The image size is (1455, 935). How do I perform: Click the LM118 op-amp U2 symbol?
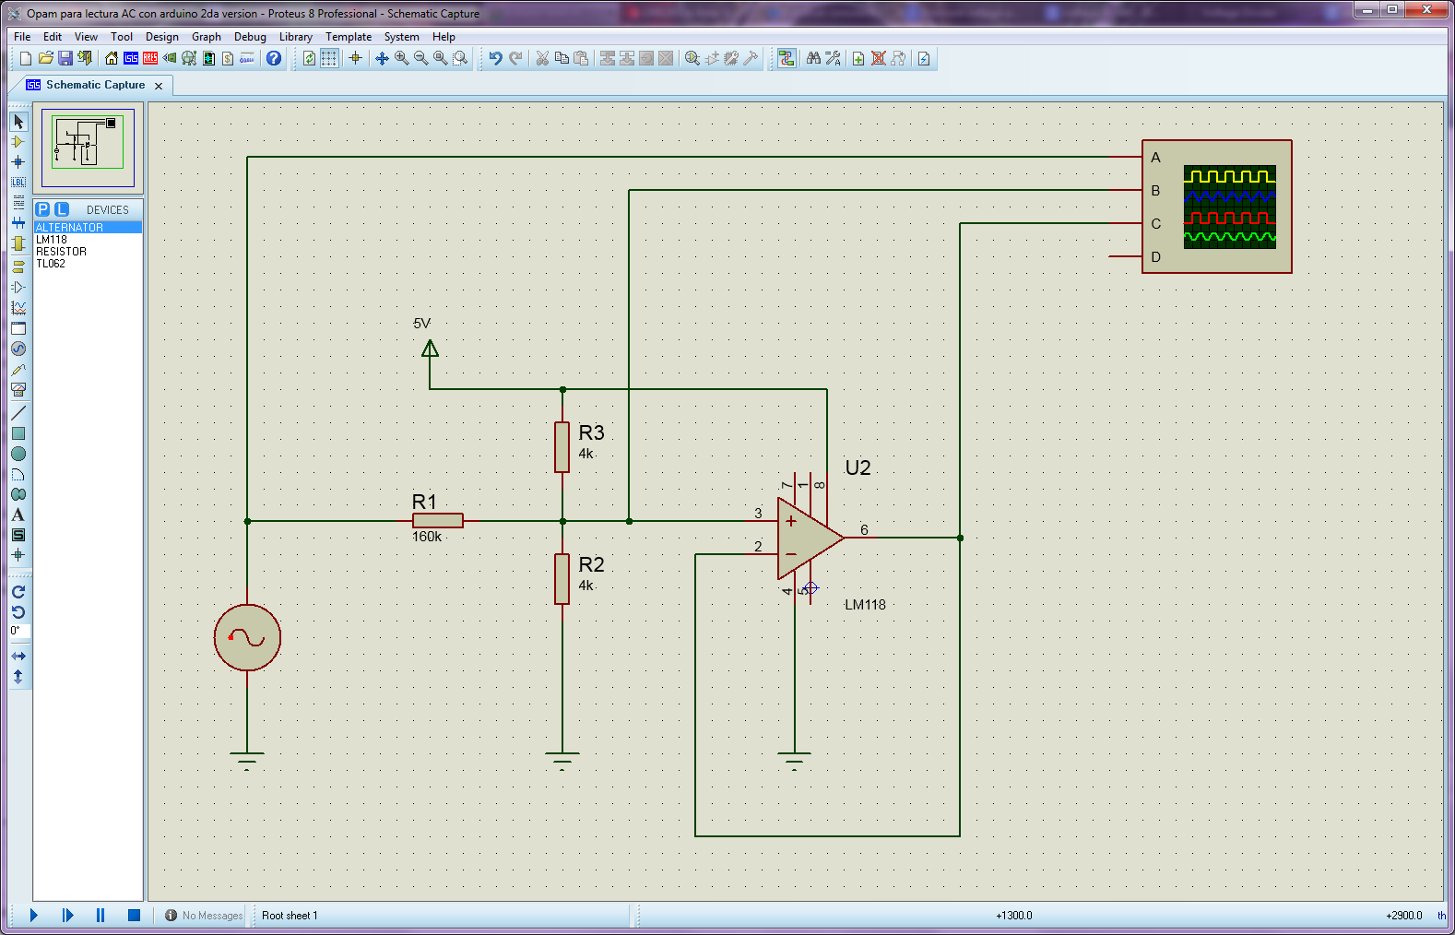[810, 539]
